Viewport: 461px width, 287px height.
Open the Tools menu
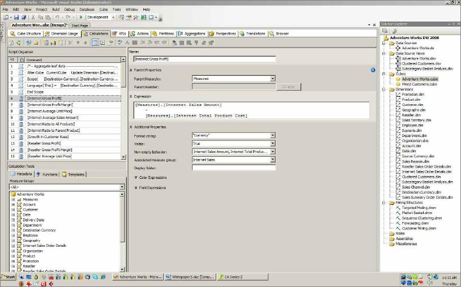tap(117, 10)
